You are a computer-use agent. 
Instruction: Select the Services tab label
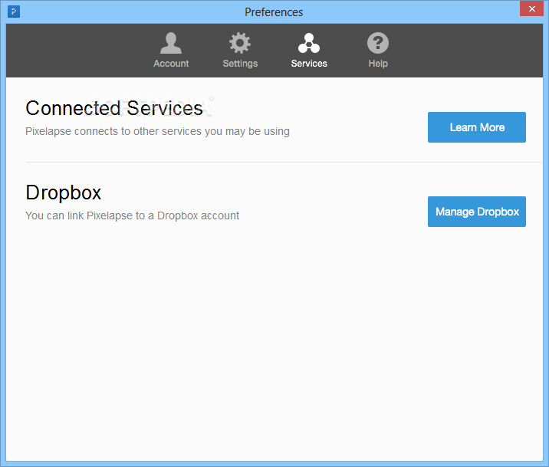[x=309, y=64]
